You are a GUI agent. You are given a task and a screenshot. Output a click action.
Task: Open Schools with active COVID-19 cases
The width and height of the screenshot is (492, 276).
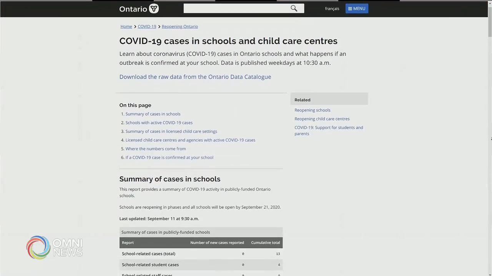click(159, 123)
